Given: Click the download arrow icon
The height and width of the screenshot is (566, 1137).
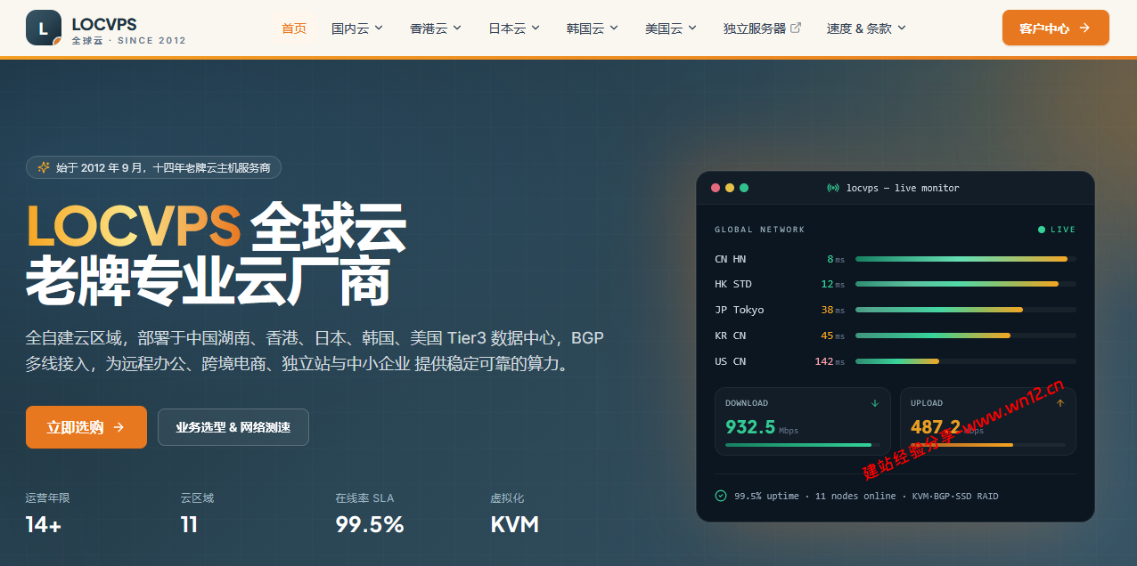Looking at the screenshot, I should pyautogui.click(x=874, y=403).
